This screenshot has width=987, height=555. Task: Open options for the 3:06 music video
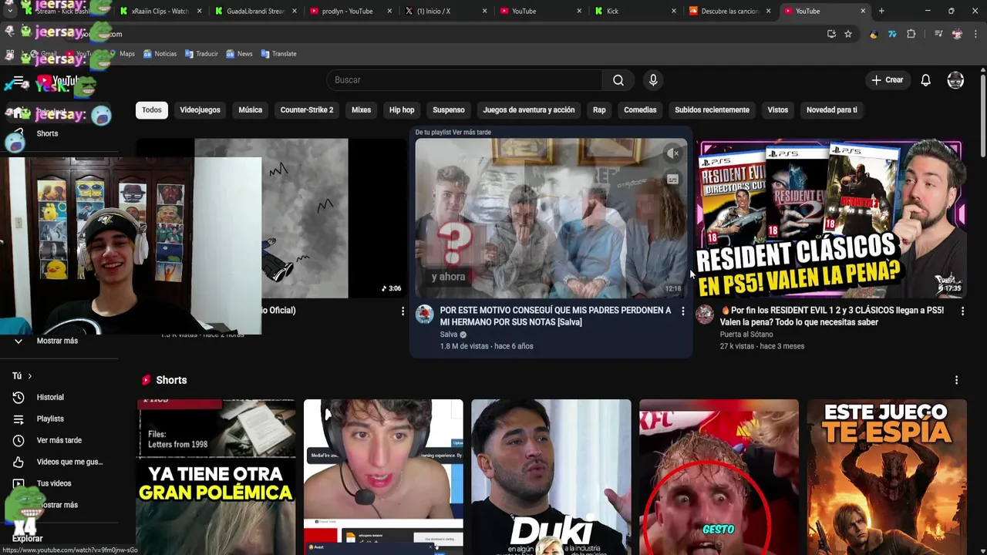(403, 311)
